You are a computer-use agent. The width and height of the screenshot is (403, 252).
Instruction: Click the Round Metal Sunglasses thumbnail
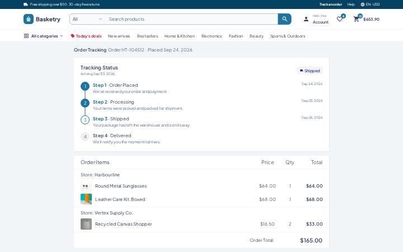[86, 186]
